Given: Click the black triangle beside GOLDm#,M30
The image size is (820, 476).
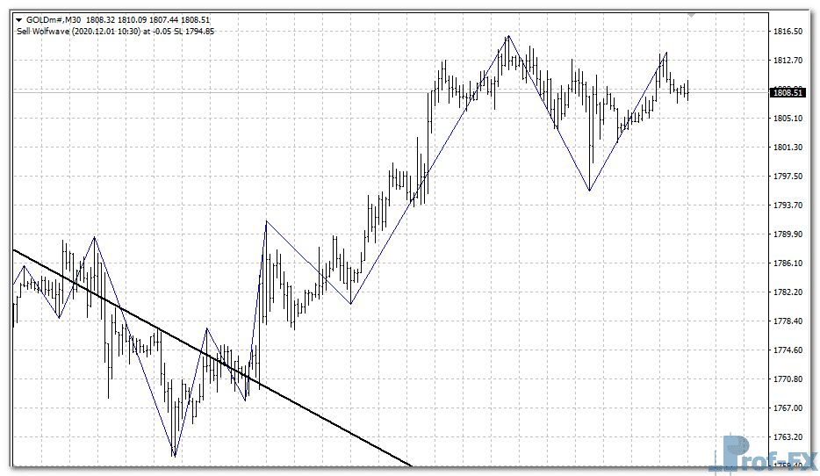Looking at the screenshot, I should 19,18.
